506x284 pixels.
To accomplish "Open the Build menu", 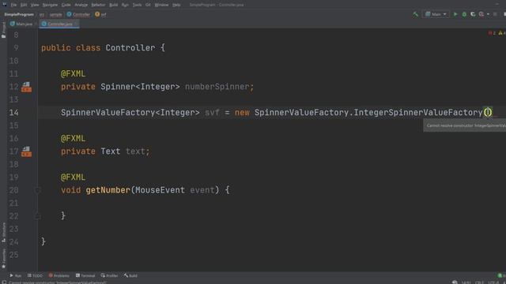I will coord(113,5).
